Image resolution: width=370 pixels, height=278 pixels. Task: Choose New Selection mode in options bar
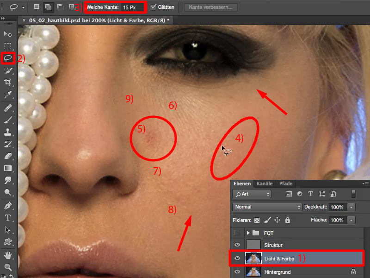[x=37, y=7]
